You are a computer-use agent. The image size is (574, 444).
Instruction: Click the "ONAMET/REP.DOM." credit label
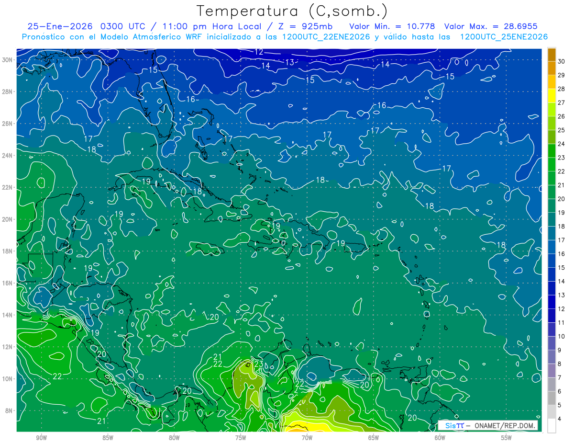(504, 425)
